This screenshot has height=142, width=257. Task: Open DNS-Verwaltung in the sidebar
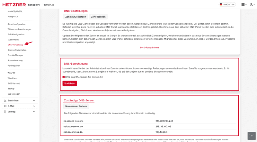(x=15, y=45)
